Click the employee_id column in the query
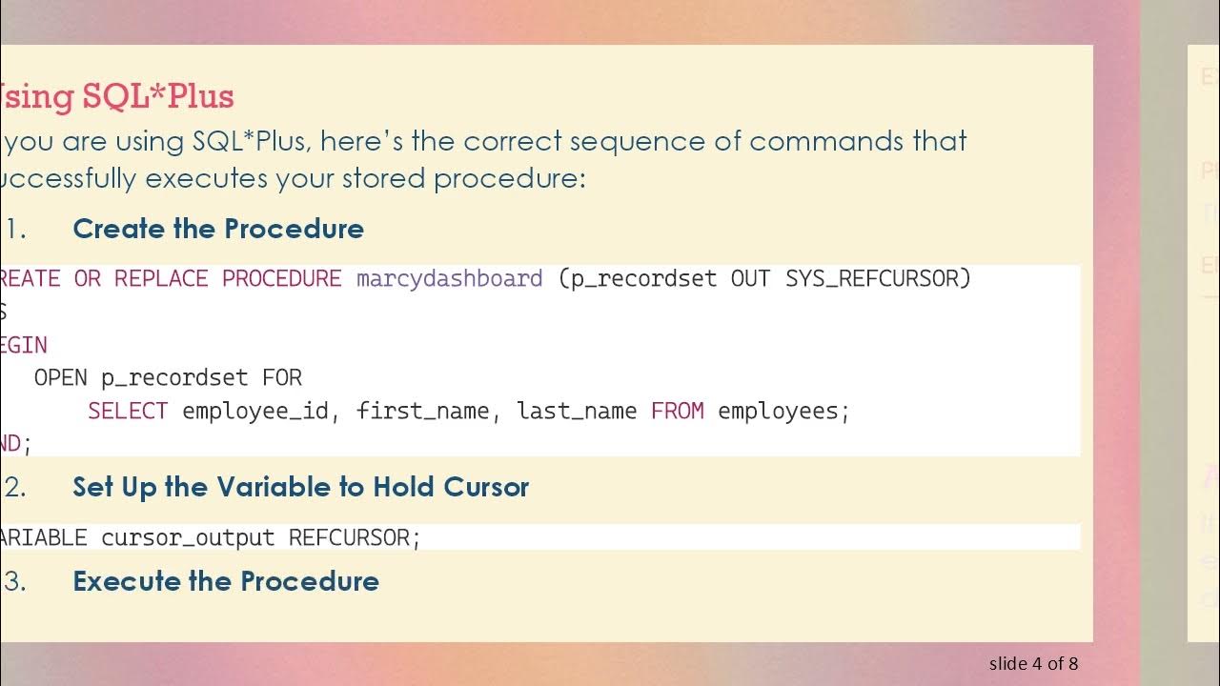This screenshot has height=686, width=1220. click(x=254, y=412)
